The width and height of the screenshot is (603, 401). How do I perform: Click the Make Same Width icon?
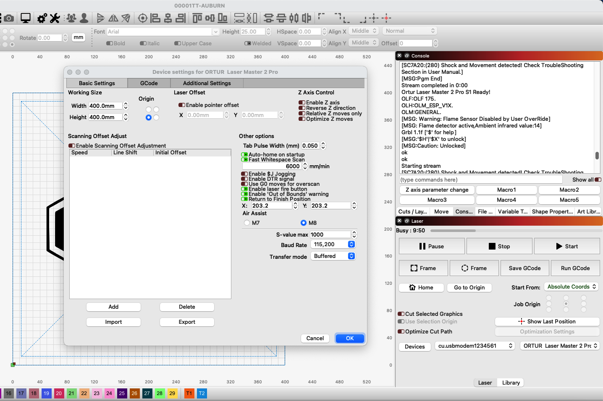click(239, 18)
